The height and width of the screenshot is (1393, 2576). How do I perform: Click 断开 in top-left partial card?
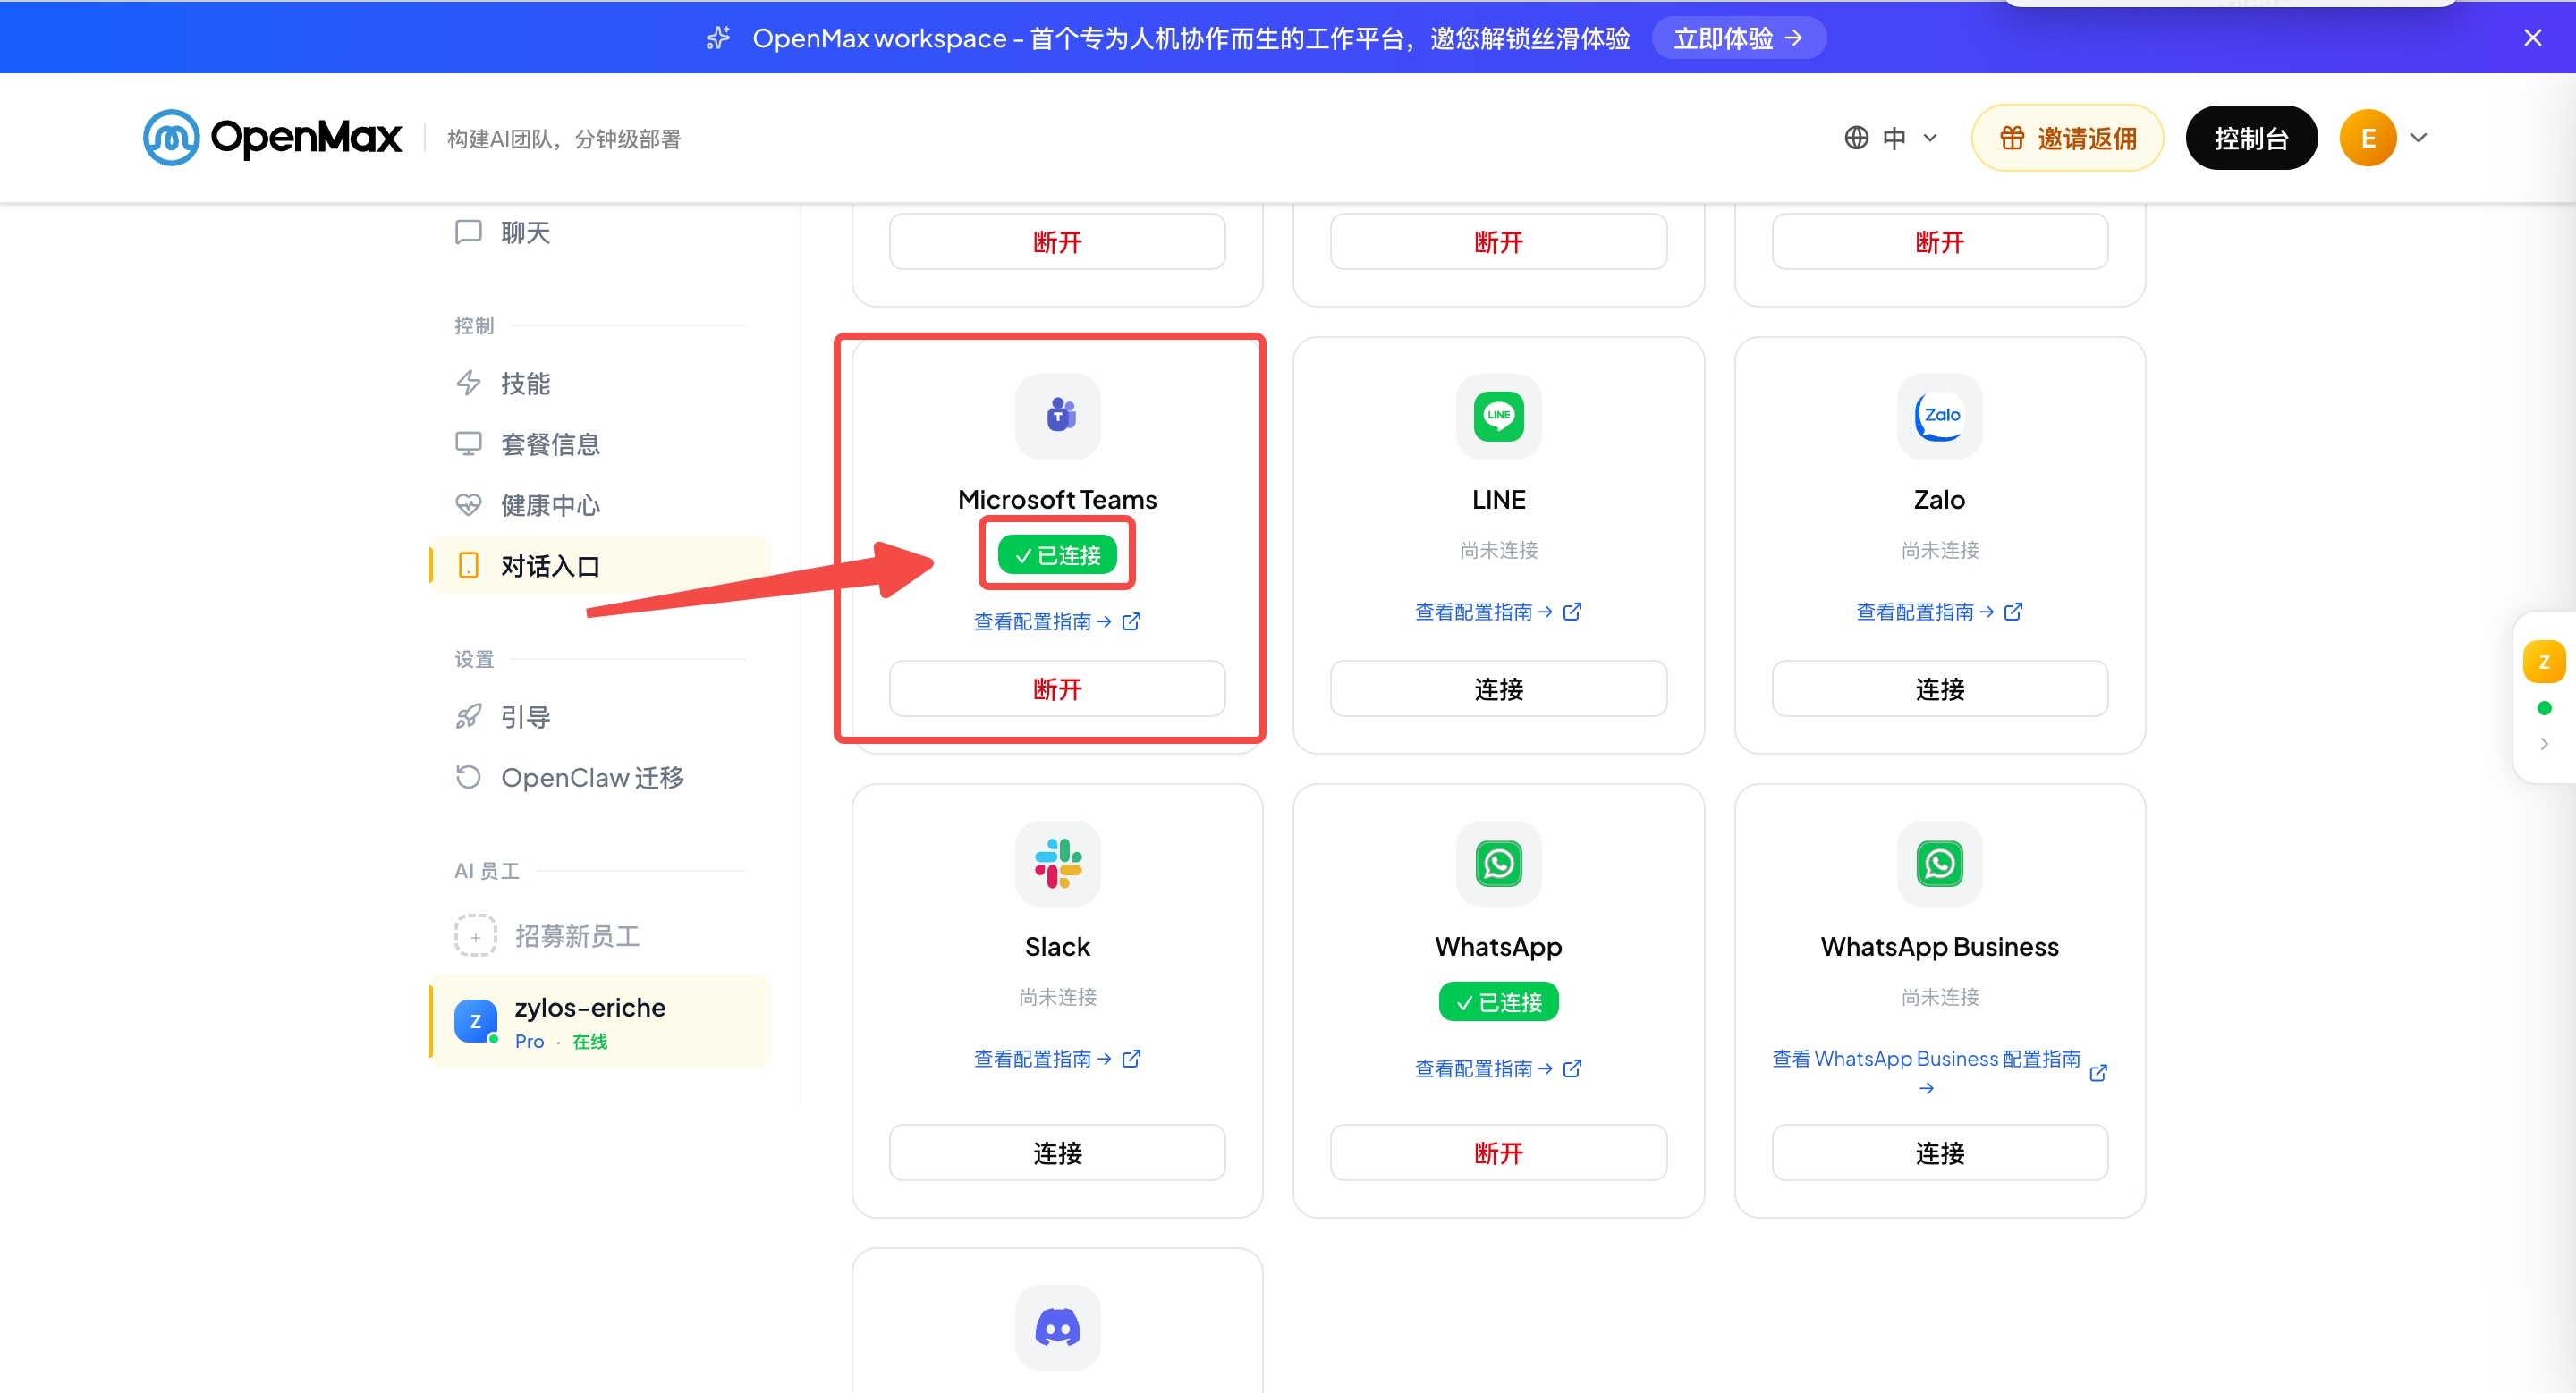(1057, 241)
